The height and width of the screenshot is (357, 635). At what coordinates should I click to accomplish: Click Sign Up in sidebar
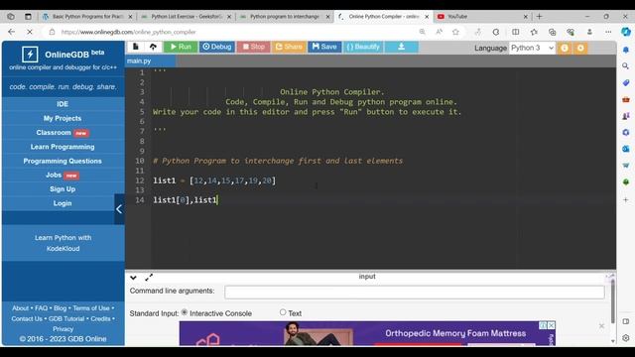tap(63, 189)
